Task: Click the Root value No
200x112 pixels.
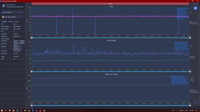Action: tap(14, 59)
